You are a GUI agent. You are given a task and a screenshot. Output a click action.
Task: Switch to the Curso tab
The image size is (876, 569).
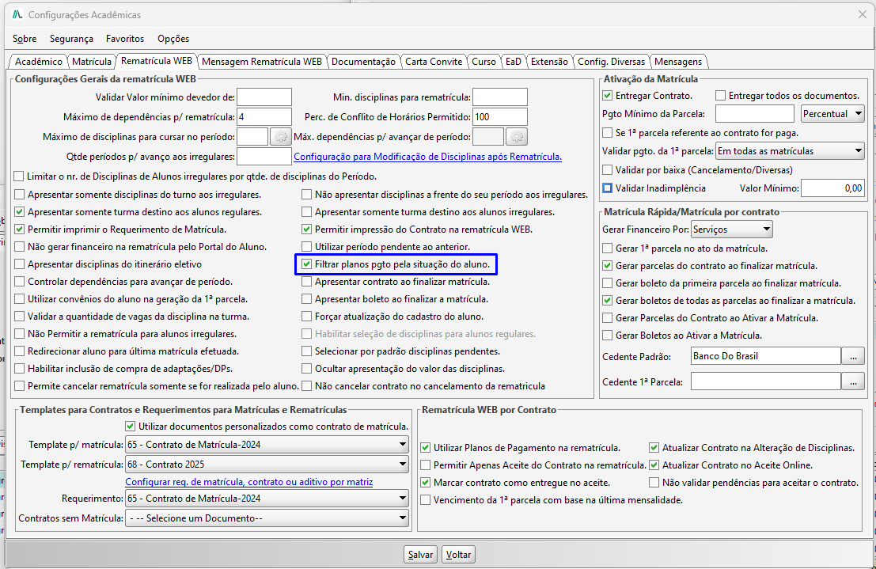484,62
